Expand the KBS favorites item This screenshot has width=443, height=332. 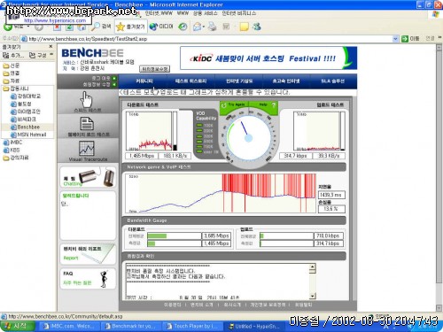pos(12,150)
